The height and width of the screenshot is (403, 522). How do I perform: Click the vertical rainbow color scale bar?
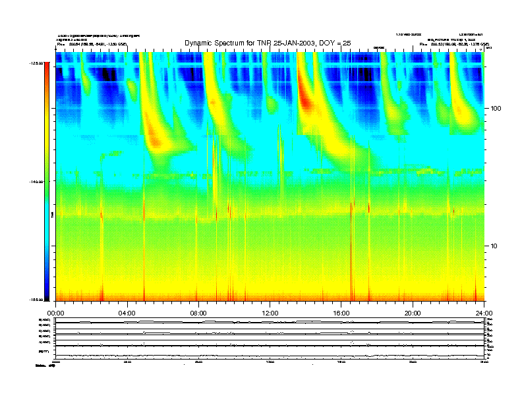[x=47, y=182]
